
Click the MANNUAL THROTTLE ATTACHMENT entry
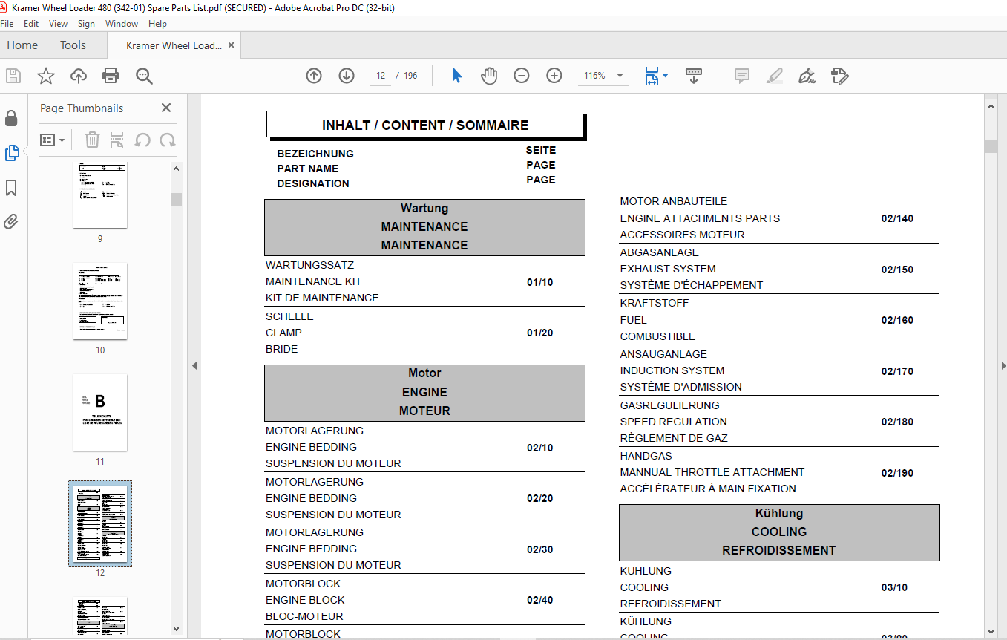click(712, 472)
